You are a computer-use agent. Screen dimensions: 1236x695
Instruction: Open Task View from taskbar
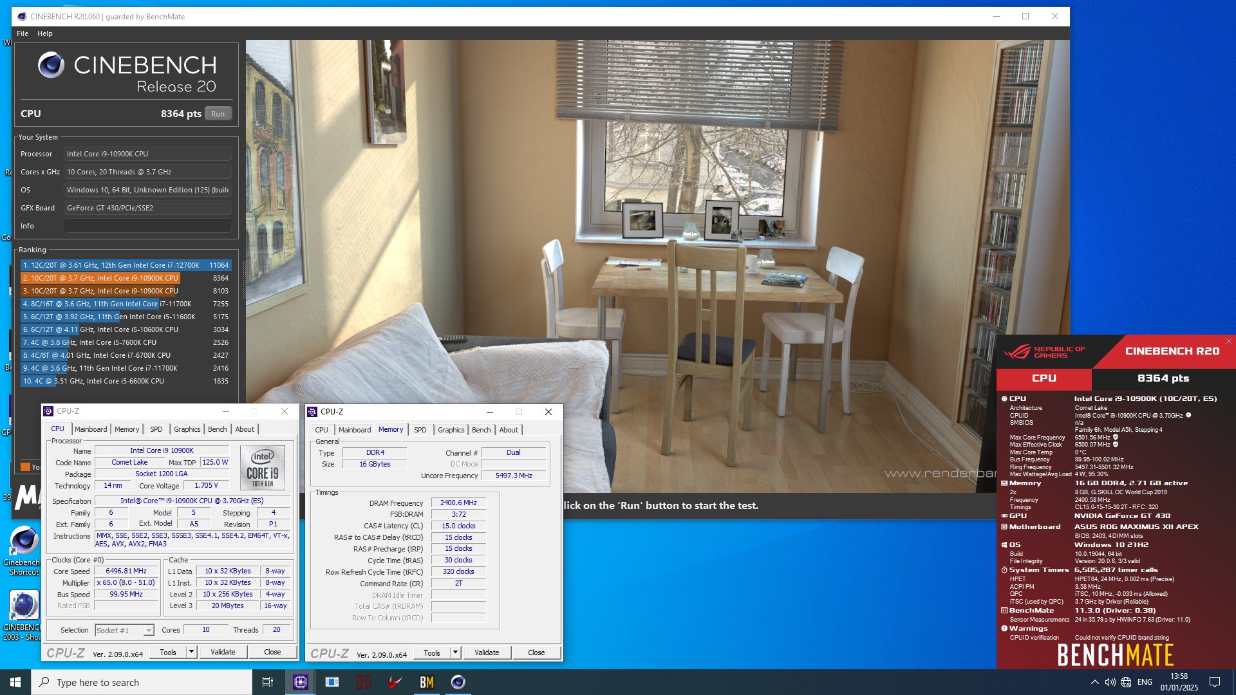tap(268, 682)
